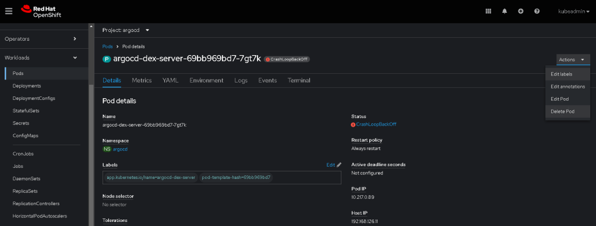Choose Edit labels from Actions menu

(x=567, y=74)
